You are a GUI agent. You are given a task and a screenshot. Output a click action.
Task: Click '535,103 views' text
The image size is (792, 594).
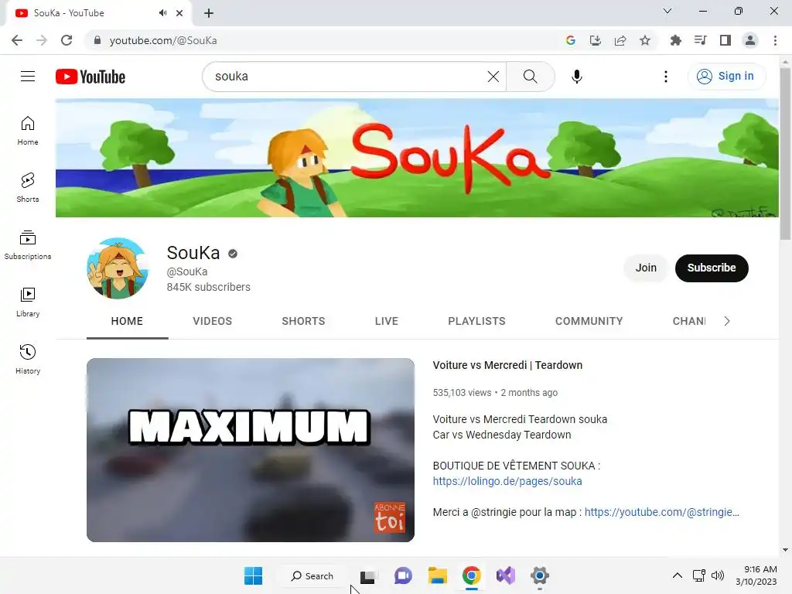463,392
